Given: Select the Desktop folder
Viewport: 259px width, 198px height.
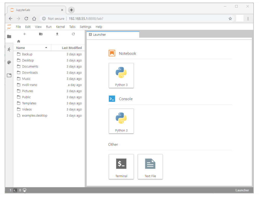Looking at the screenshot, I should [x=49, y=60].
